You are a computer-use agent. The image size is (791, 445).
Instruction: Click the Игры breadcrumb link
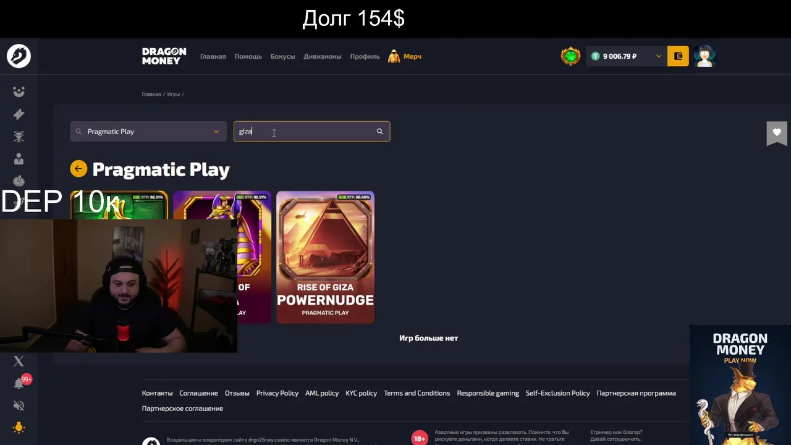pos(174,94)
